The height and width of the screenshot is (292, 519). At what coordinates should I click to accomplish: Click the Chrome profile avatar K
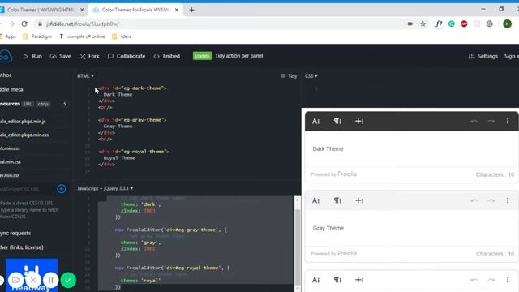coord(507,24)
